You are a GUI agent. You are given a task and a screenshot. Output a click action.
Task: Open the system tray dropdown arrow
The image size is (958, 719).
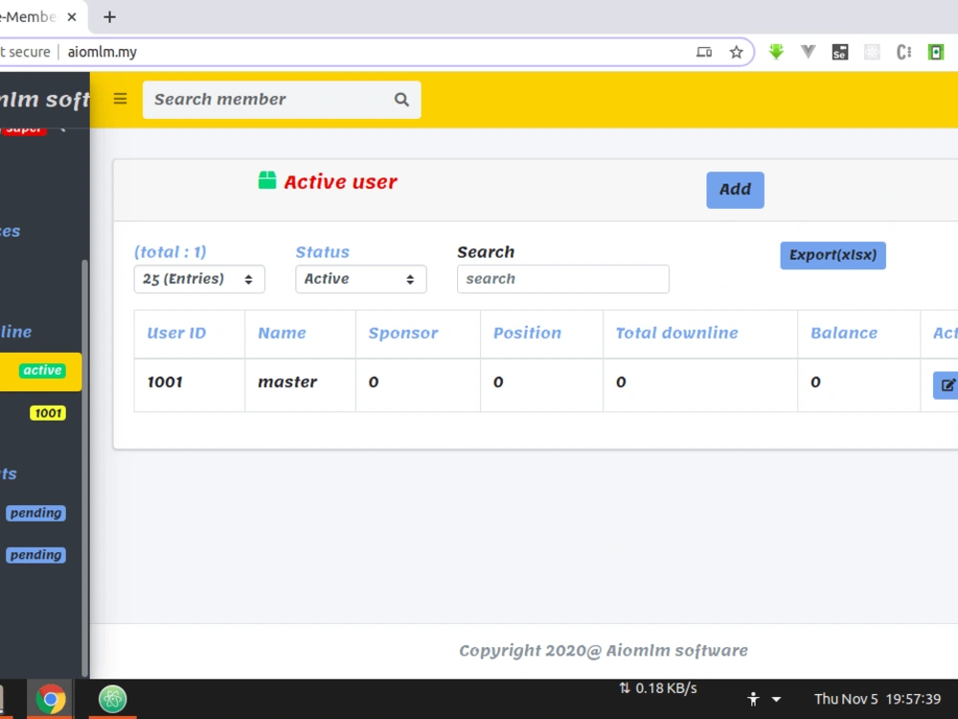777,700
